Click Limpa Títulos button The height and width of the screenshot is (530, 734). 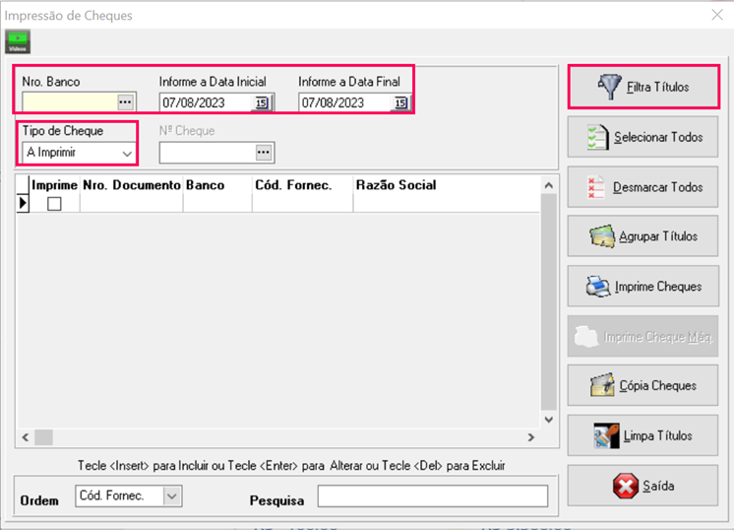(x=642, y=435)
